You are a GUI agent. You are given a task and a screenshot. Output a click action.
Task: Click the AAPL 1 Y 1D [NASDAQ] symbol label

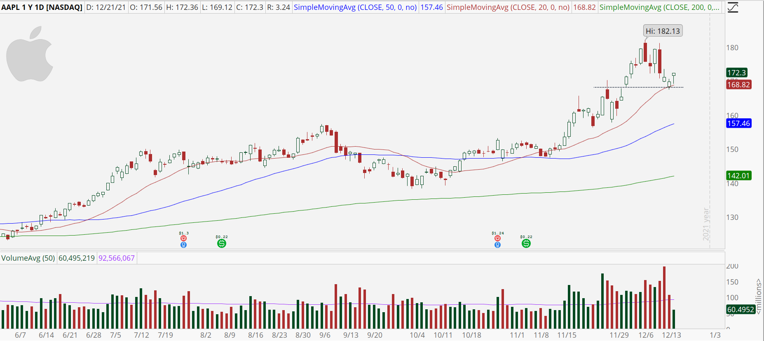[x=42, y=7]
